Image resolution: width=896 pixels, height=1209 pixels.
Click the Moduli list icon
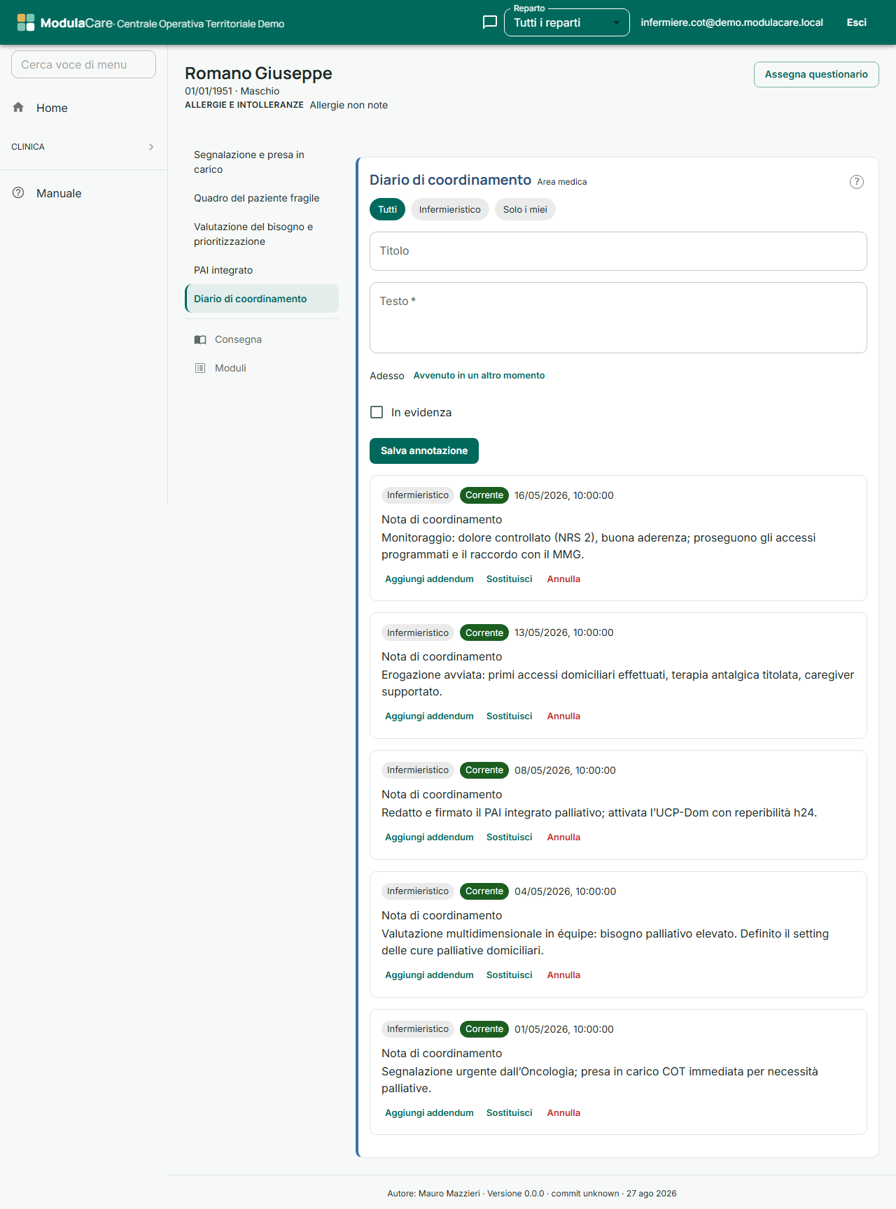point(200,368)
